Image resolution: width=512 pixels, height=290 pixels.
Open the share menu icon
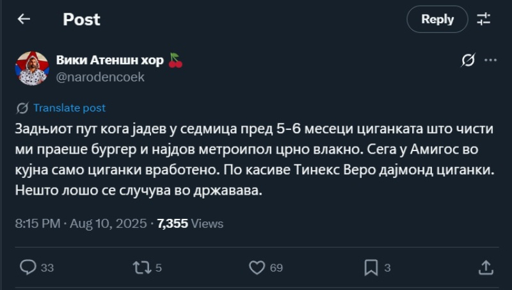tap(485, 267)
